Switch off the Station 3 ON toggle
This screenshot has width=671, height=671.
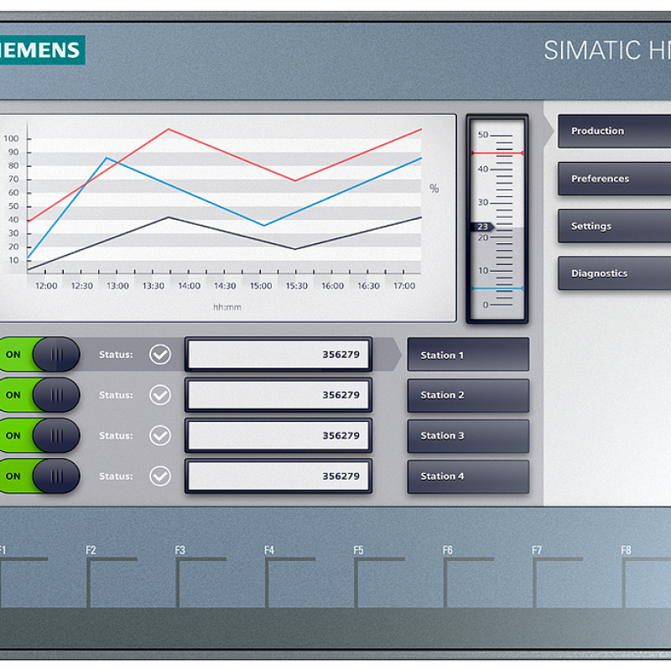pos(39,435)
